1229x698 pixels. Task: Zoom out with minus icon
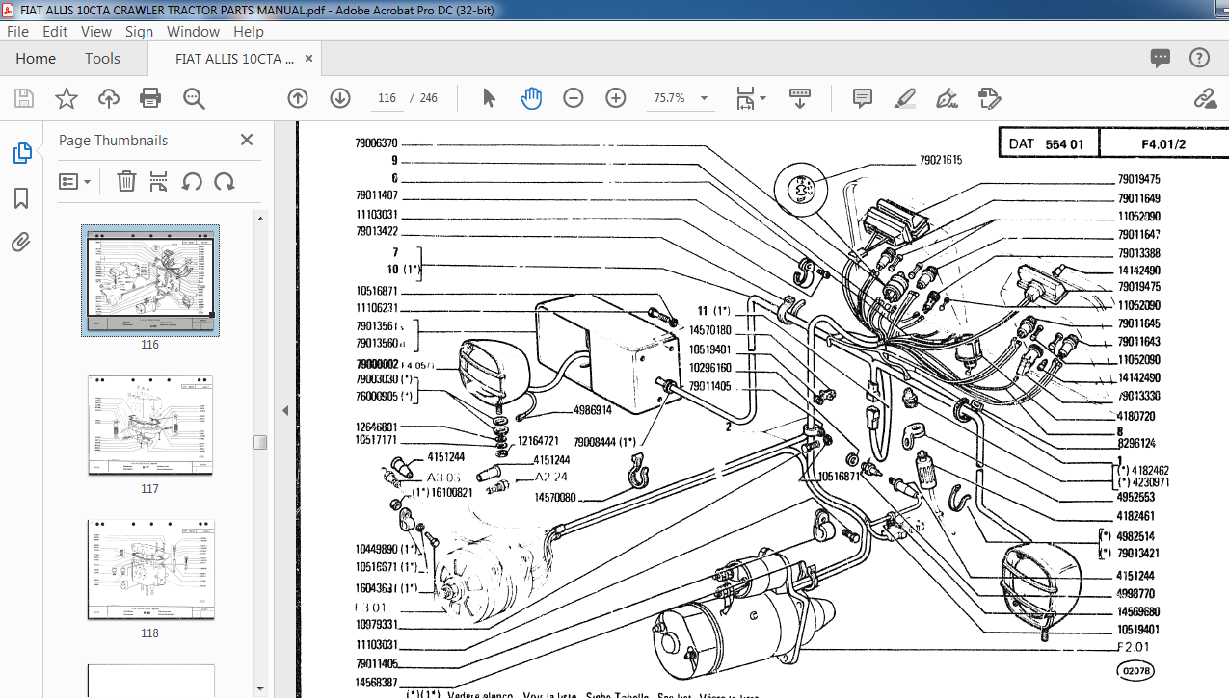574,98
